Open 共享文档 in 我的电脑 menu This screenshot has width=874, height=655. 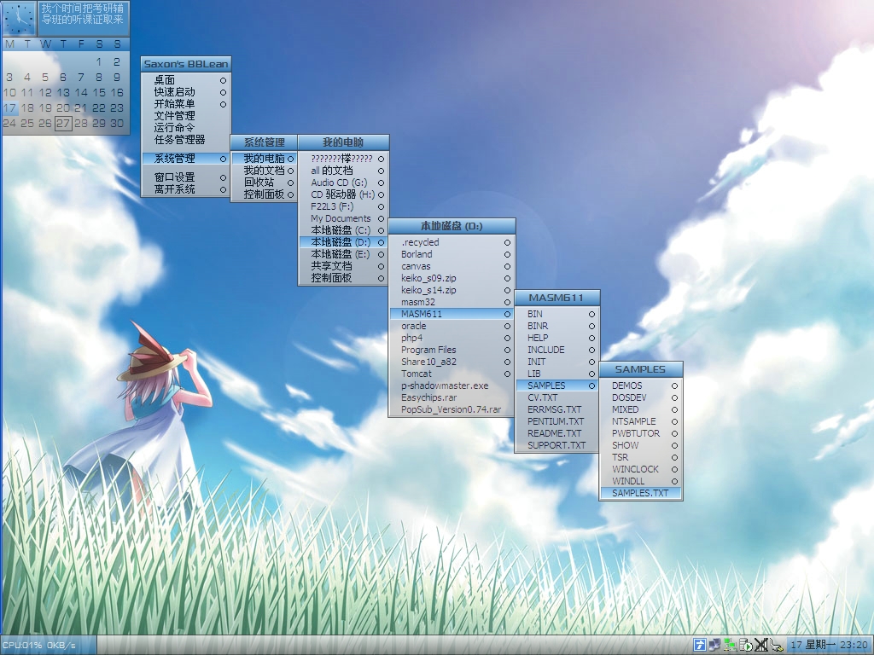click(343, 266)
